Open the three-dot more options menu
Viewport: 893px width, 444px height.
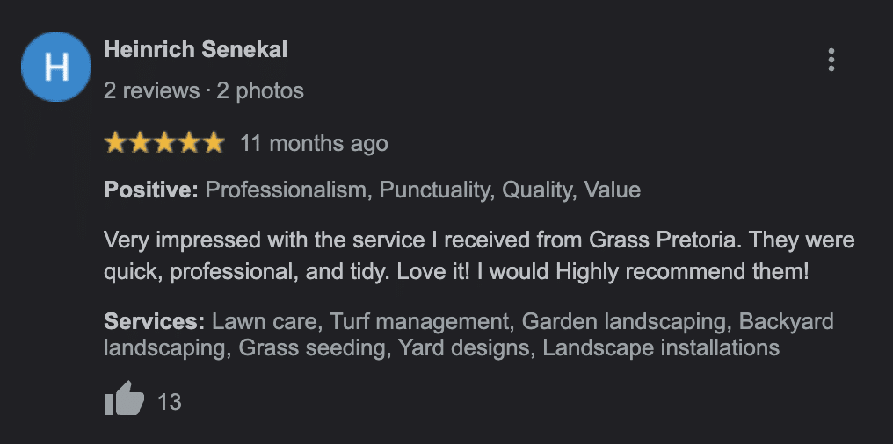pos(831,60)
